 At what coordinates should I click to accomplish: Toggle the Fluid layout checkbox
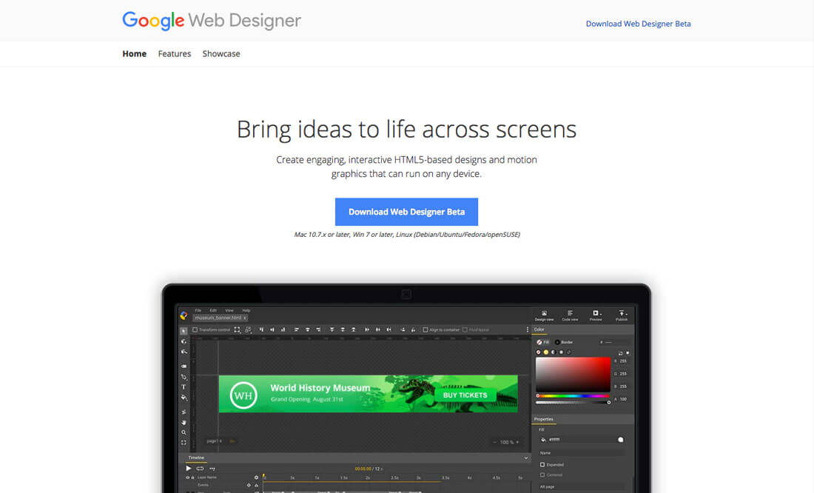point(465,330)
